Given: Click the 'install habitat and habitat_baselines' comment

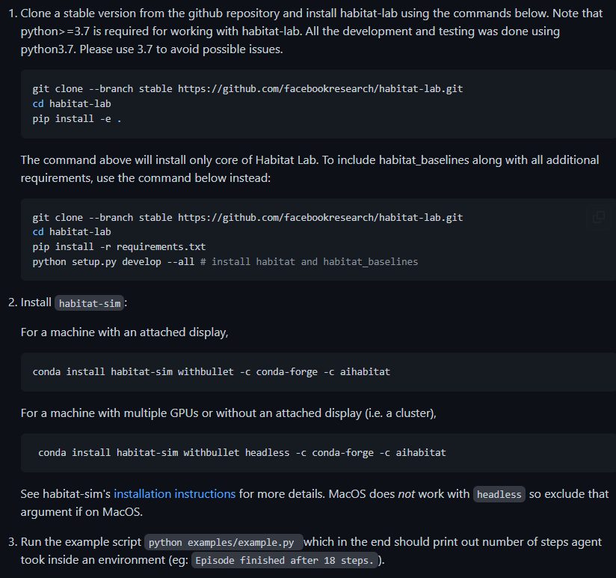Looking at the screenshot, I should [314, 261].
